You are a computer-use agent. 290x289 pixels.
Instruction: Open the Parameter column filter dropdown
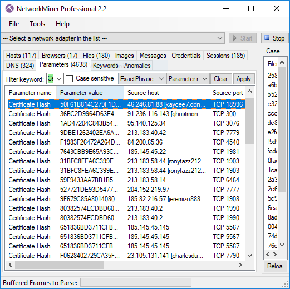[x=188, y=79]
